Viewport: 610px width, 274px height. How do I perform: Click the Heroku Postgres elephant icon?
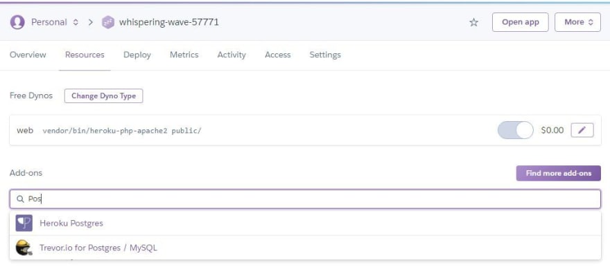point(24,223)
